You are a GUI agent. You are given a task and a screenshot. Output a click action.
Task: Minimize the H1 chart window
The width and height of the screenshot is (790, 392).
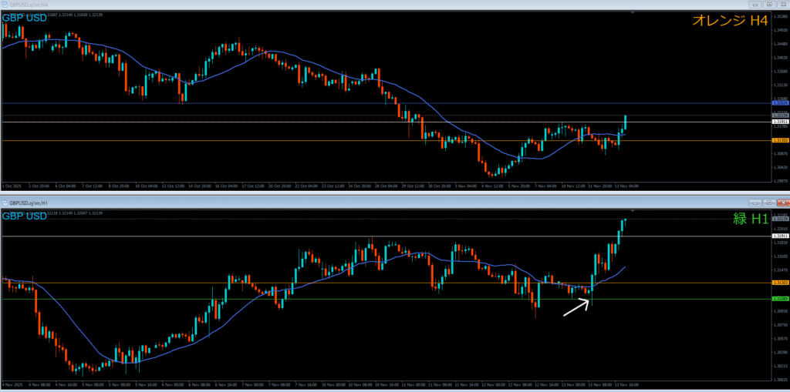[x=755, y=201]
